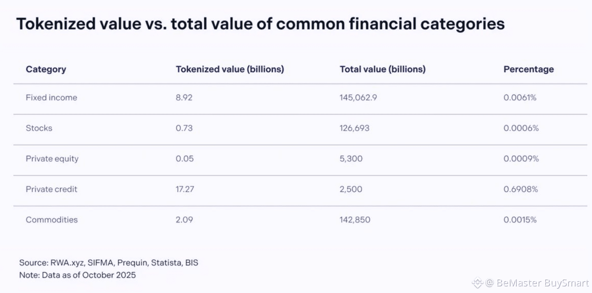
Task: Select the Private credit row label
Action: pos(51,189)
